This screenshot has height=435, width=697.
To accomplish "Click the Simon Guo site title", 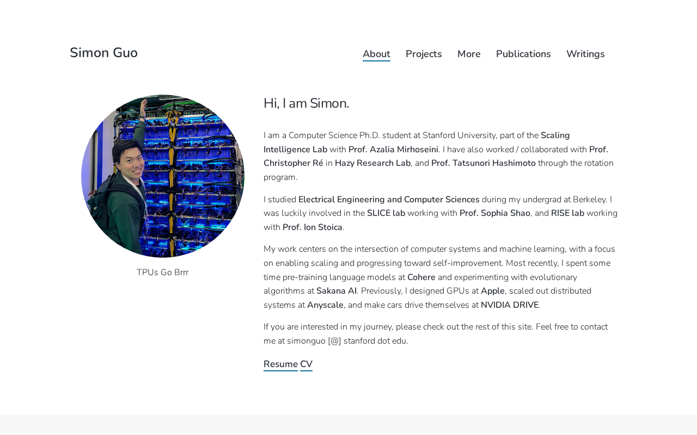I will [x=103, y=53].
